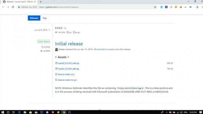
Task: Open the 0.3.0.0 tag link
Action: pos(46,47)
